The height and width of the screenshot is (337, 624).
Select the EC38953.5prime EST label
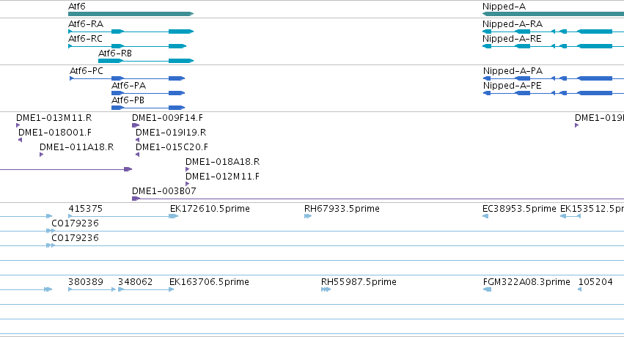519,209
